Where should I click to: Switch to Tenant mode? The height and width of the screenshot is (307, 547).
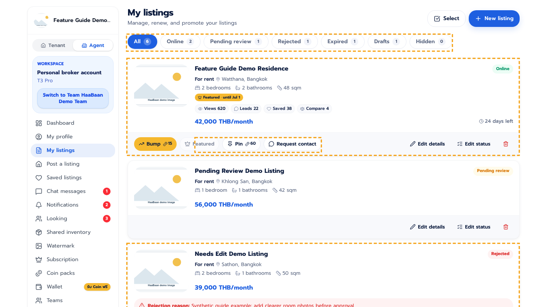coord(53,45)
